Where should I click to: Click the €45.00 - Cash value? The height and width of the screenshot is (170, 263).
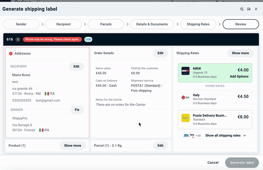tap(106, 86)
